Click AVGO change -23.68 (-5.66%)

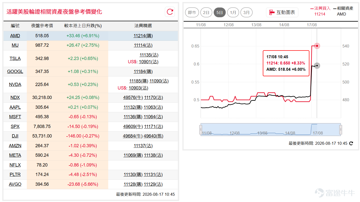point(83,184)
